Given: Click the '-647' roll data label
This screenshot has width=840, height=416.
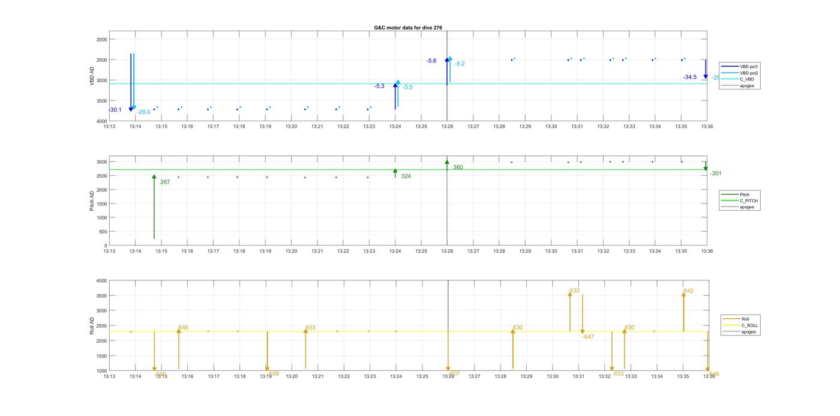Looking at the screenshot, I should (588, 337).
